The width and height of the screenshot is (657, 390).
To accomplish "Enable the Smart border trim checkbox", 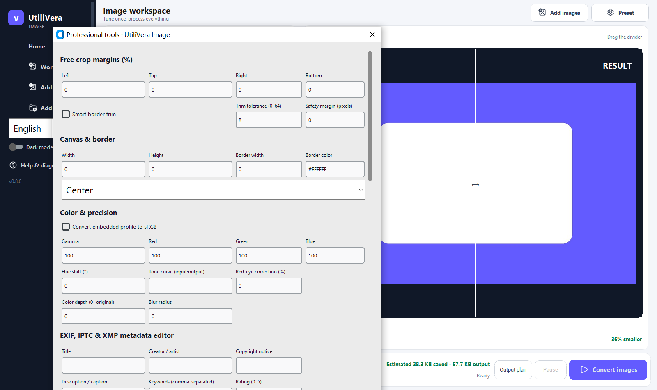I will point(66,114).
